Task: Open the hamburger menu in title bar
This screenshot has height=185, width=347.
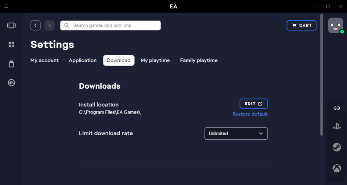Action: pyautogui.click(x=6, y=6)
